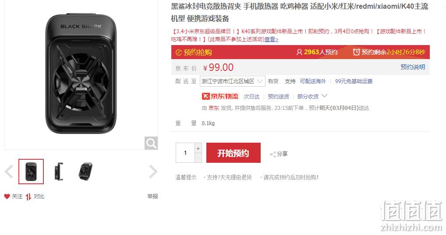Click the red heart 关注 icon
This screenshot has height=235, width=446.
[x=7, y=196]
